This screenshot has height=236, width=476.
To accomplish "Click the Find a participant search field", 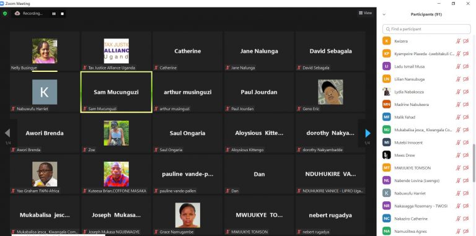I will pos(426,29).
